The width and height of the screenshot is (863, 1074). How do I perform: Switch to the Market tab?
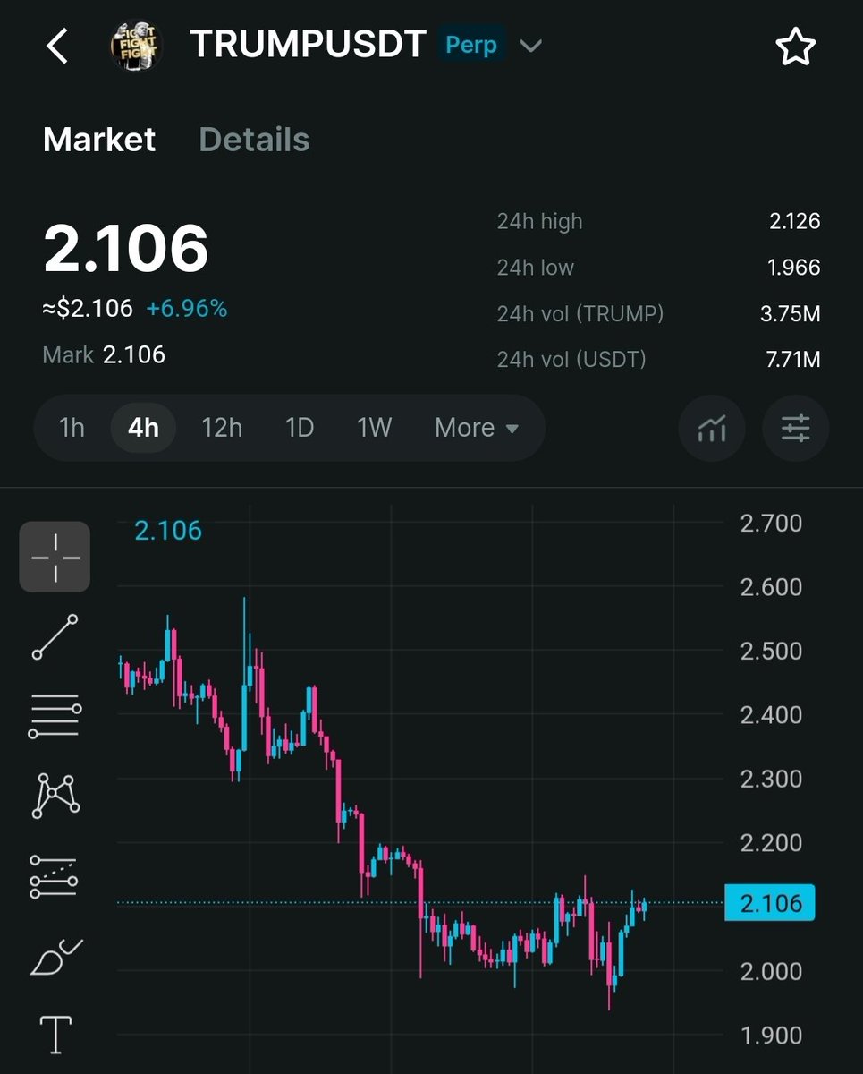point(99,140)
